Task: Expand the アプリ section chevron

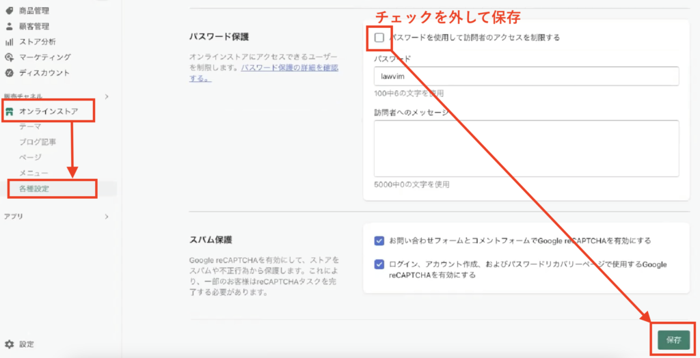Action: coord(107,217)
